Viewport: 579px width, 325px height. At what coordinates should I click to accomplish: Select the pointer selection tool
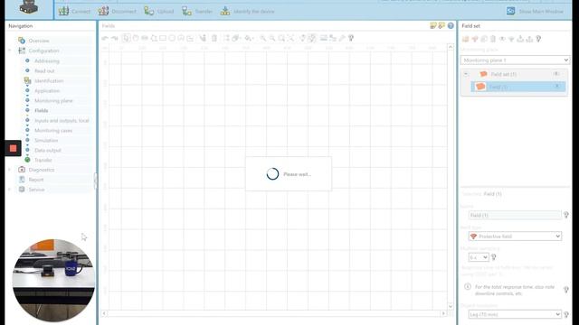pos(127,38)
